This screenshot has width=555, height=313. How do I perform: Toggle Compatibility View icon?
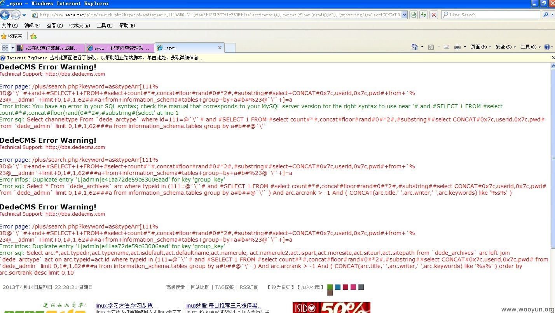[414, 15]
